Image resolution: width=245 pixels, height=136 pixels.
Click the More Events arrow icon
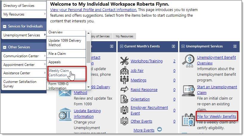[x=159, y=130]
